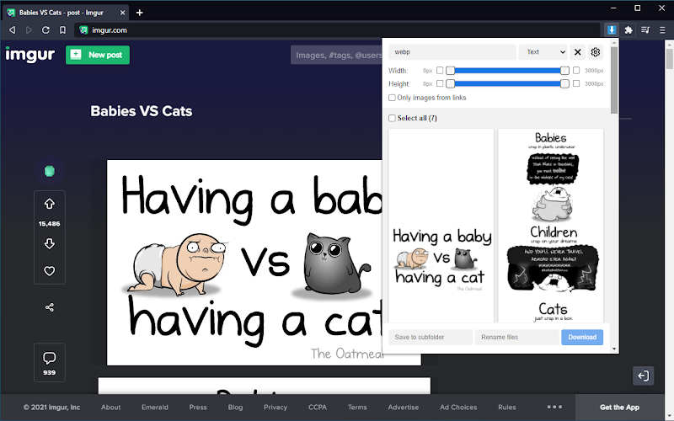Open a new browser tab
This screenshot has width=674, height=421.
[139, 13]
